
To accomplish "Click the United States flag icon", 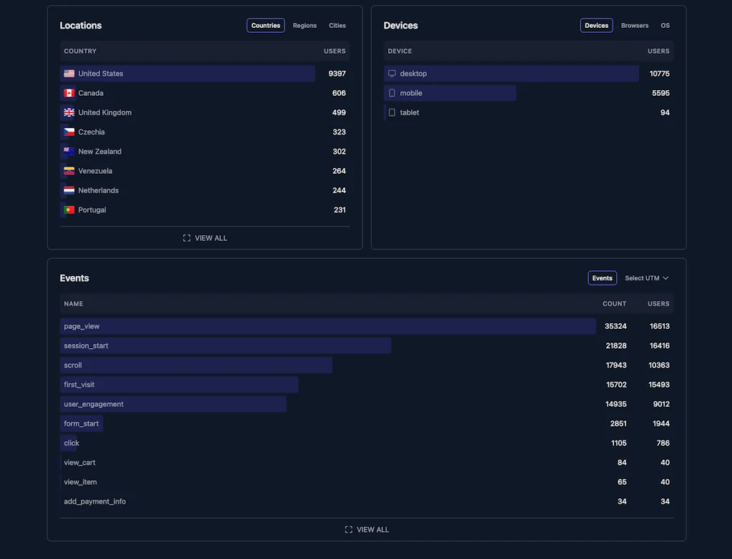I will (x=69, y=73).
